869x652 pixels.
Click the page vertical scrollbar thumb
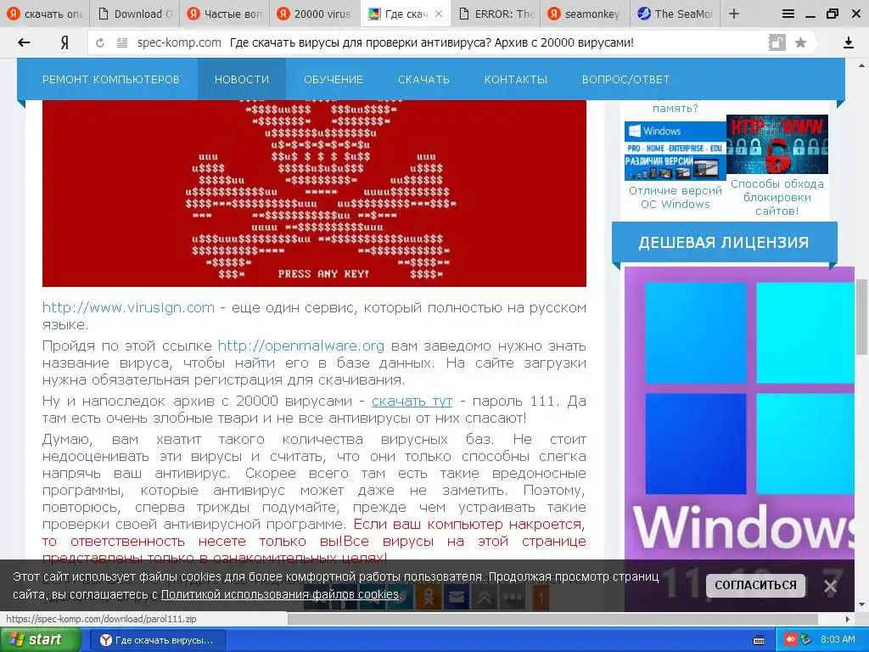tap(861, 316)
